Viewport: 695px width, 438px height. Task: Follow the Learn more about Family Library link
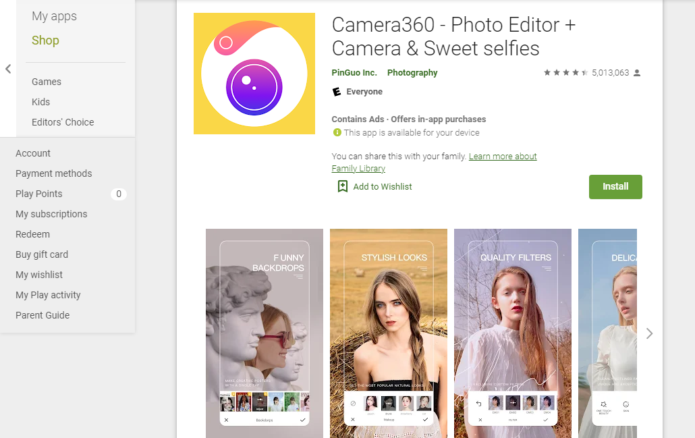pyautogui.click(x=503, y=157)
